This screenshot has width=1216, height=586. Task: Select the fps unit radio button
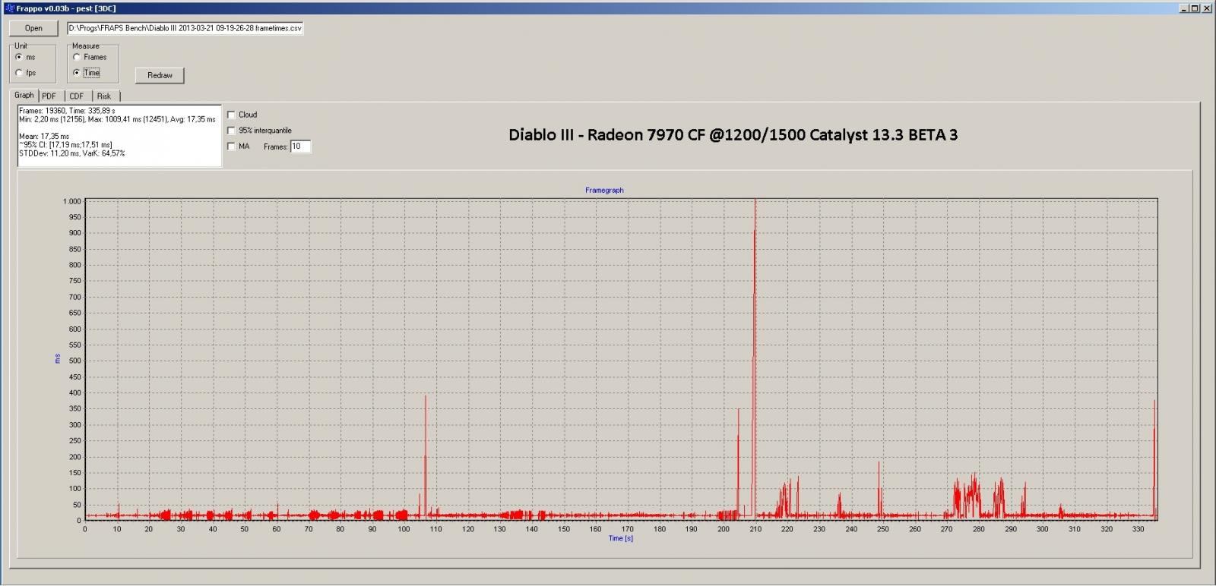(x=19, y=73)
